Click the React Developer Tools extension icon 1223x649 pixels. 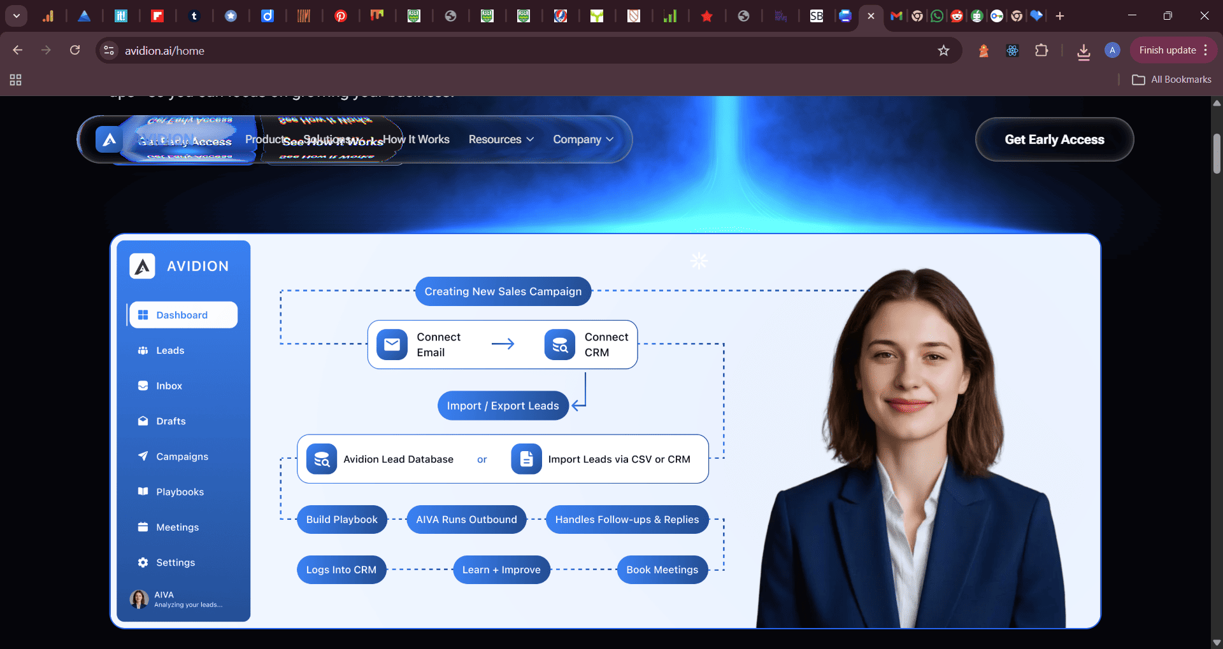click(x=1012, y=50)
